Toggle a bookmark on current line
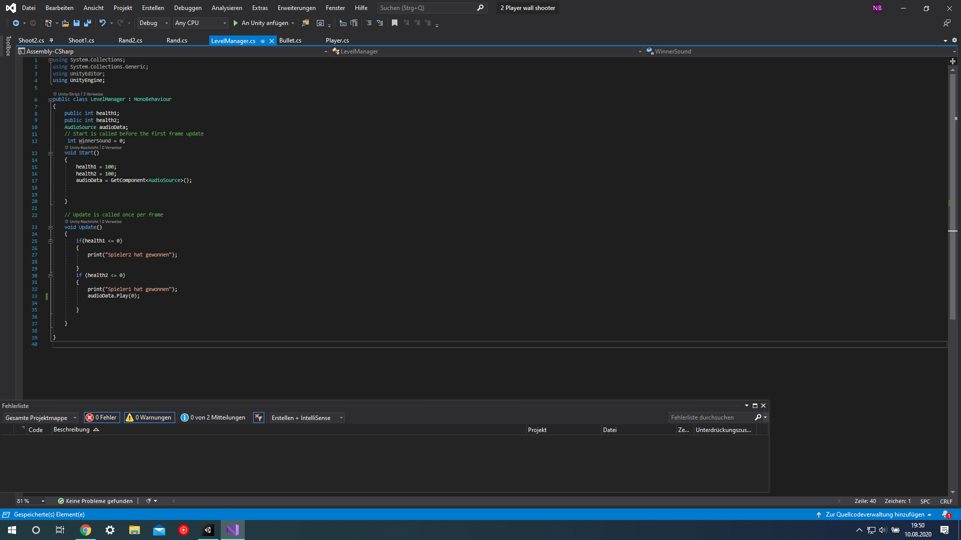961x540 pixels. click(395, 23)
